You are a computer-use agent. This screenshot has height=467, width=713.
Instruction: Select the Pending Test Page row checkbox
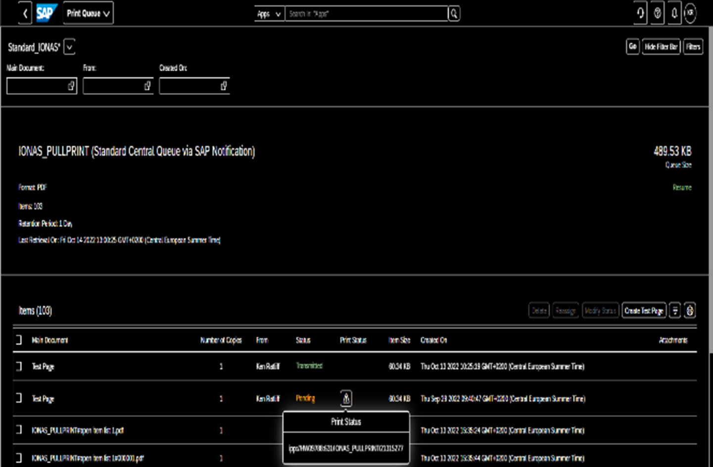tap(19, 398)
